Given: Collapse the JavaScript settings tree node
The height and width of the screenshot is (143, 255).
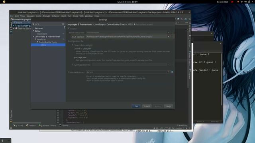Looking at the screenshot, I should click(35, 39).
